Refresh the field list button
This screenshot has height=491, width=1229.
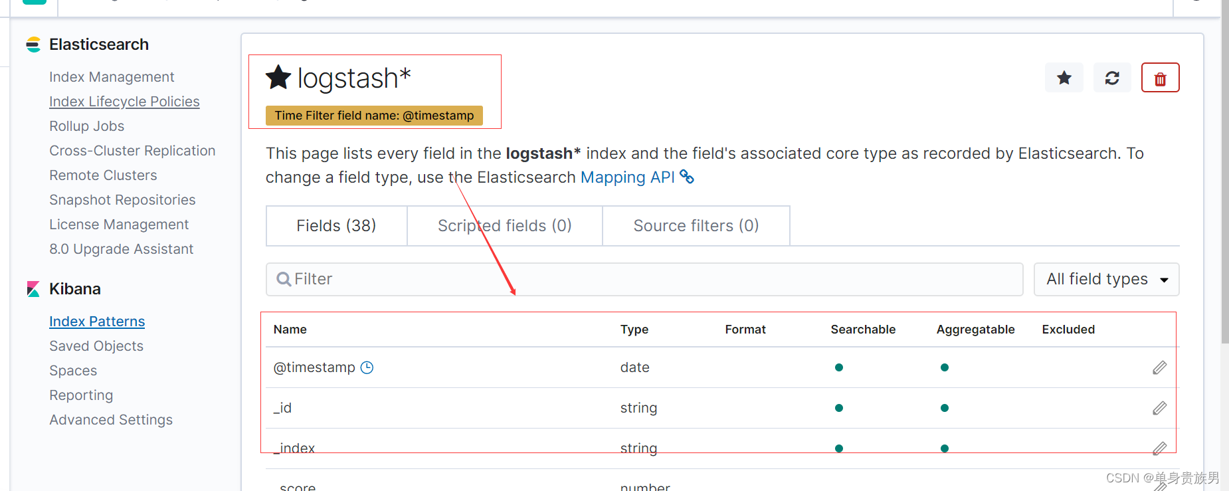(x=1112, y=78)
